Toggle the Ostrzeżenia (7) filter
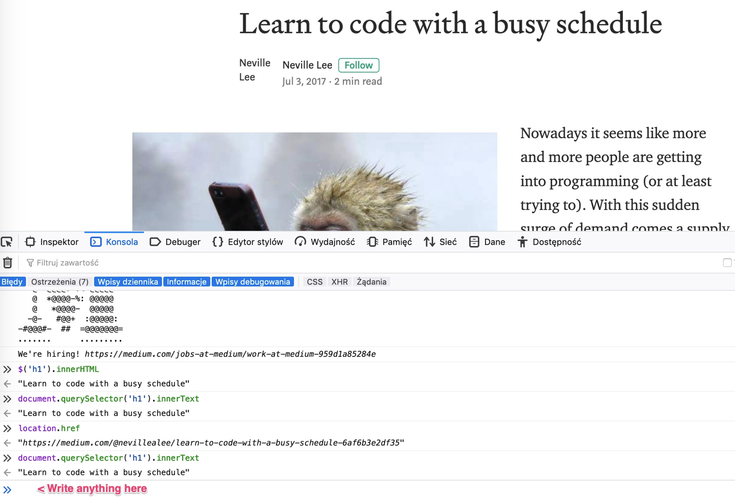Screen dimensions: 735x500 60,282
